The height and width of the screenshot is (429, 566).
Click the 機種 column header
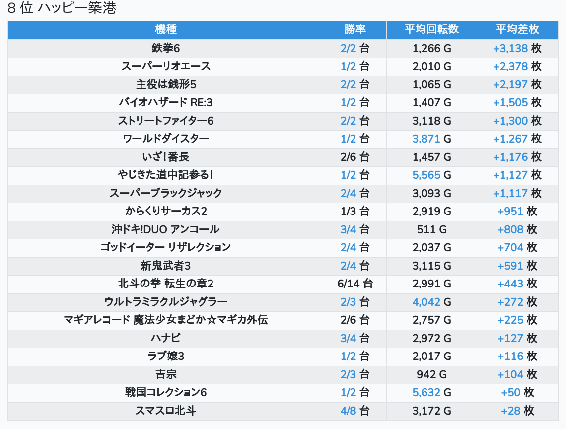tap(166, 30)
